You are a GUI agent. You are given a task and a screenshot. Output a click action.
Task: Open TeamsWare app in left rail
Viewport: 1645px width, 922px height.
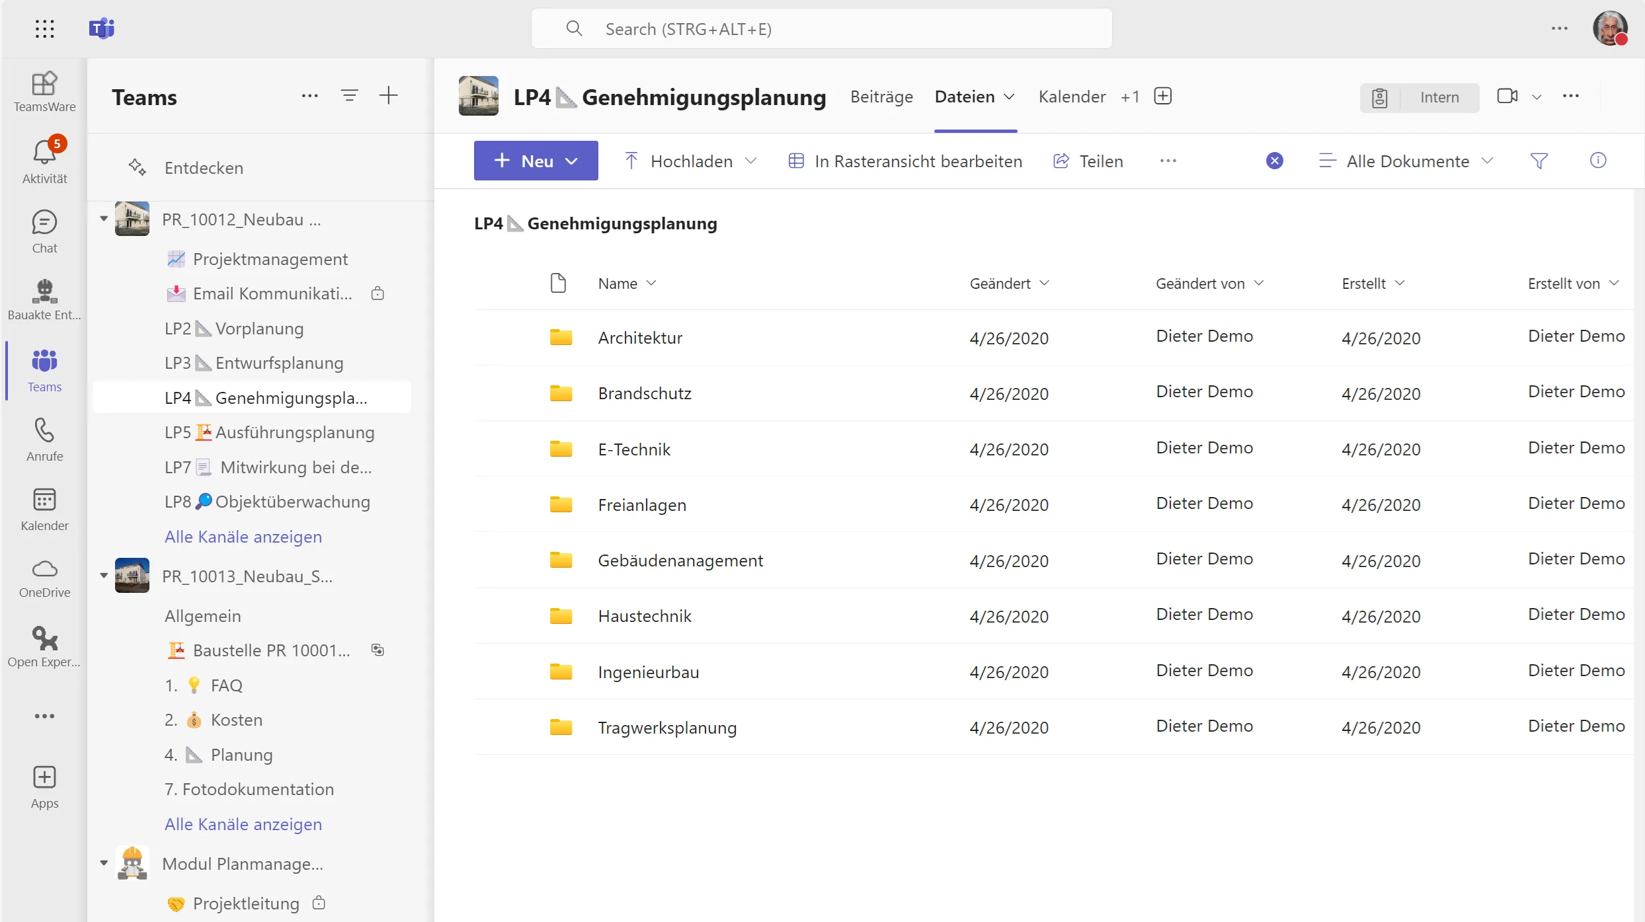click(x=44, y=92)
